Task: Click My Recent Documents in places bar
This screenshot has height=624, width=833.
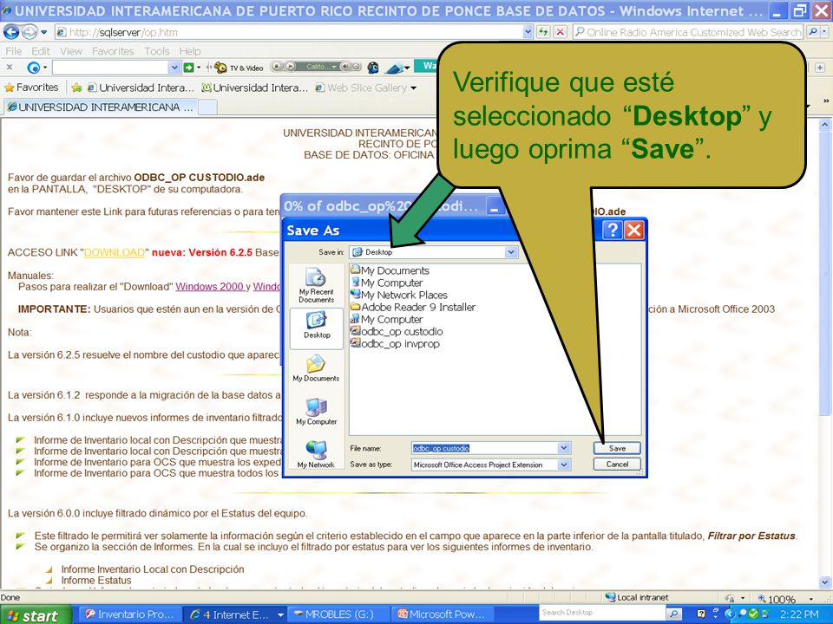Action: click(316, 285)
